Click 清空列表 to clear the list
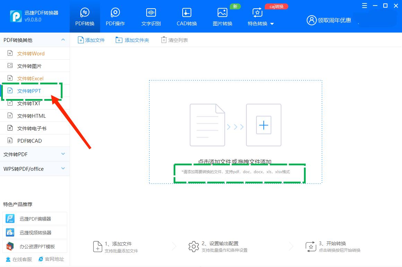402x267 pixels. point(174,40)
